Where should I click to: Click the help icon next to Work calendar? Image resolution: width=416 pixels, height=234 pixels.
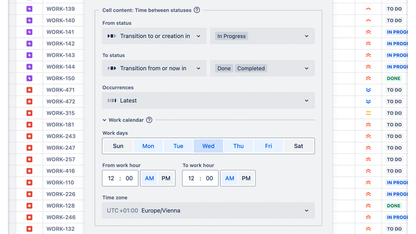149,120
